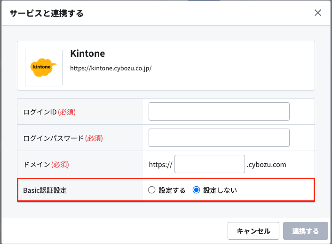Click the キャンセル button
Image resolution: width=332 pixels, height=244 pixels.
[253, 231]
